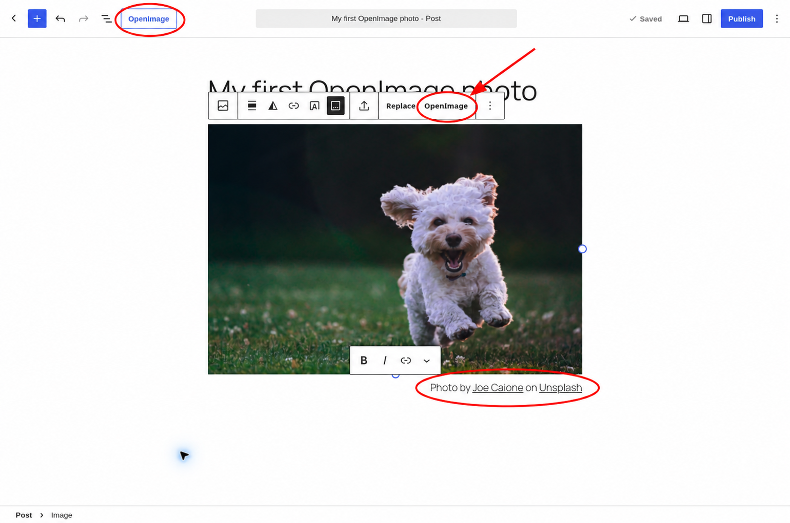790x523 pixels.
Task: Open the editor options three-dot menu
Action: click(x=777, y=19)
